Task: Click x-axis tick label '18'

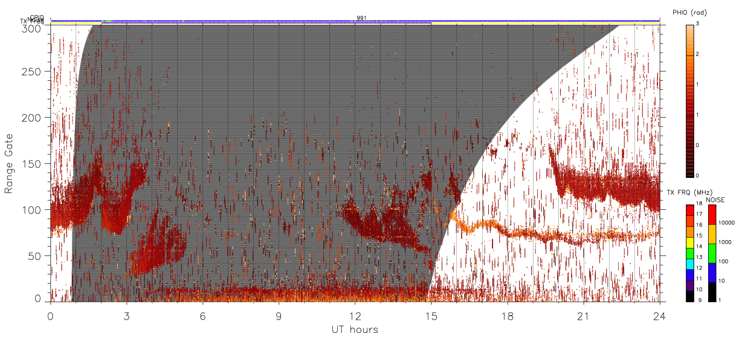Action: tap(507, 315)
